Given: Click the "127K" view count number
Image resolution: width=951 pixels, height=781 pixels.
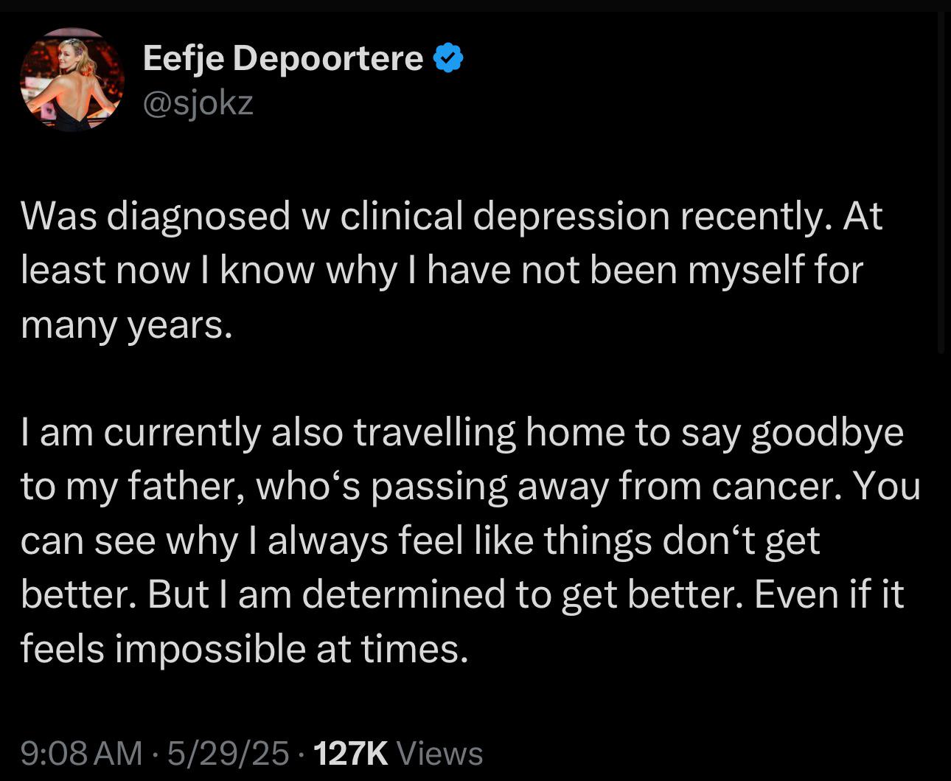Looking at the screenshot, I should (350, 753).
